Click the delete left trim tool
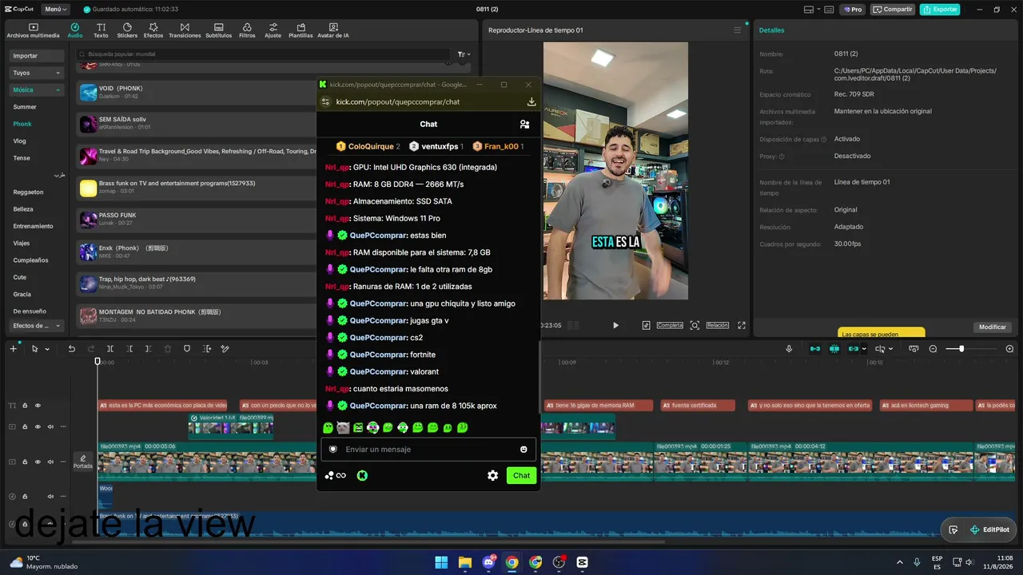The image size is (1023, 575). point(129,349)
